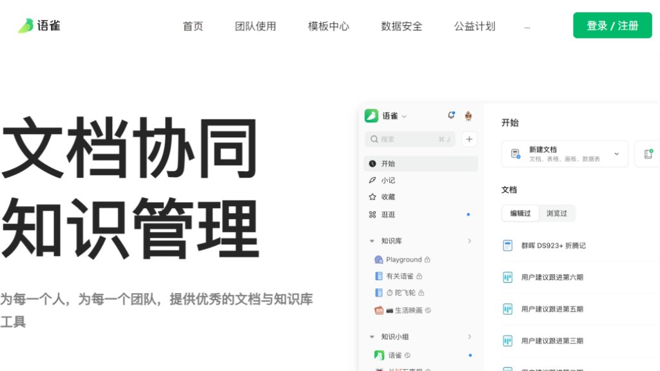Open 逛逛 in the sidebar
The width and height of the screenshot is (660, 371).
[x=387, y=214]
